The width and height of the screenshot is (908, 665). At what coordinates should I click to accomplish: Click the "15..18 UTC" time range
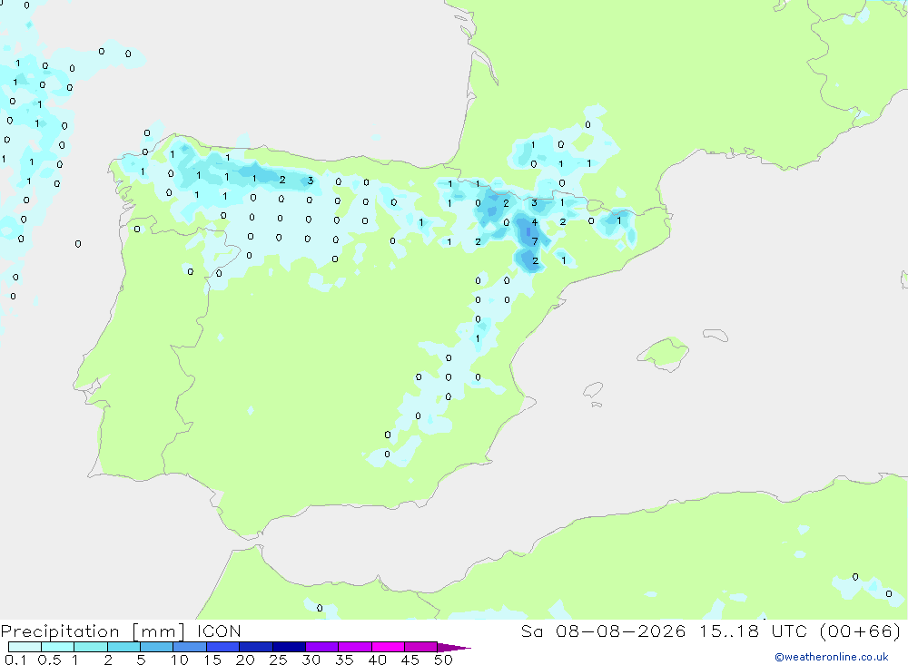[754, 631]
